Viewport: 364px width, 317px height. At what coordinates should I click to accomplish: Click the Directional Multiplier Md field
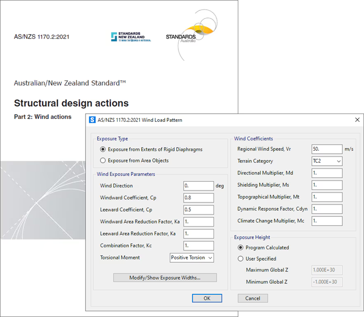[327, 173]
